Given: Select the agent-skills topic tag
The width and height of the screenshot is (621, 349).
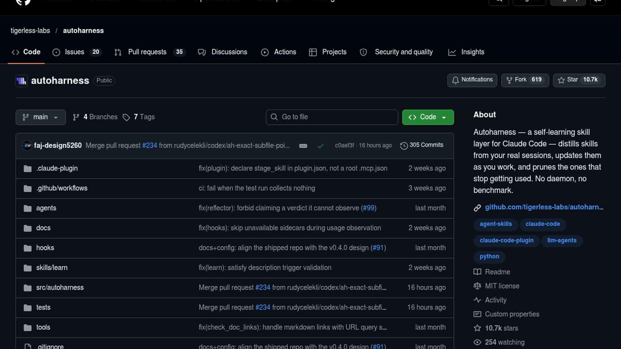Looking at the screenshot, I should (496, 224).
